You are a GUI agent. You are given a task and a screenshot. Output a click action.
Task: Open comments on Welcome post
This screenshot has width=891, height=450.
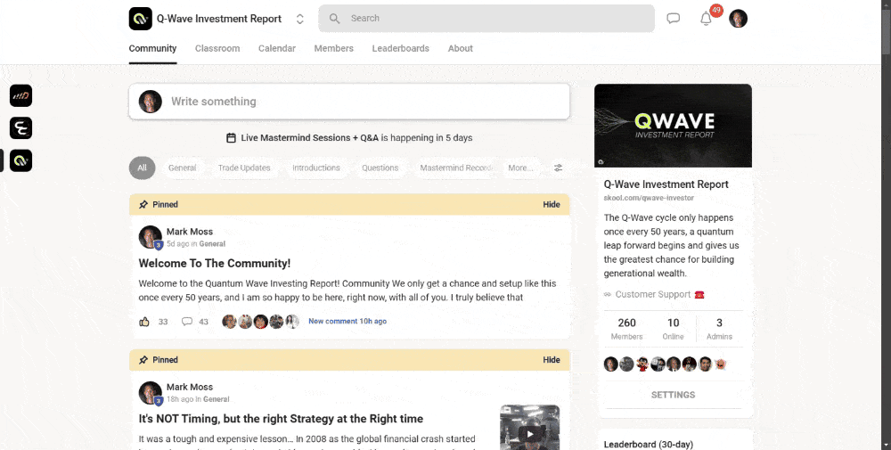tap(187, 322)
